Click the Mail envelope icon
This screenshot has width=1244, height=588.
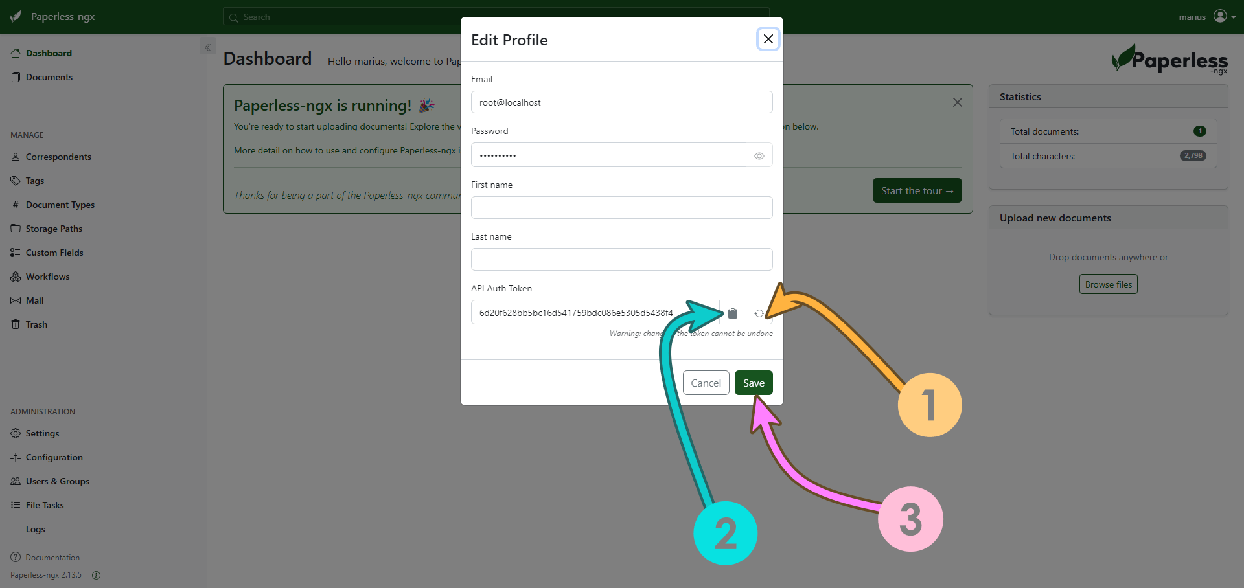(16, 300)
